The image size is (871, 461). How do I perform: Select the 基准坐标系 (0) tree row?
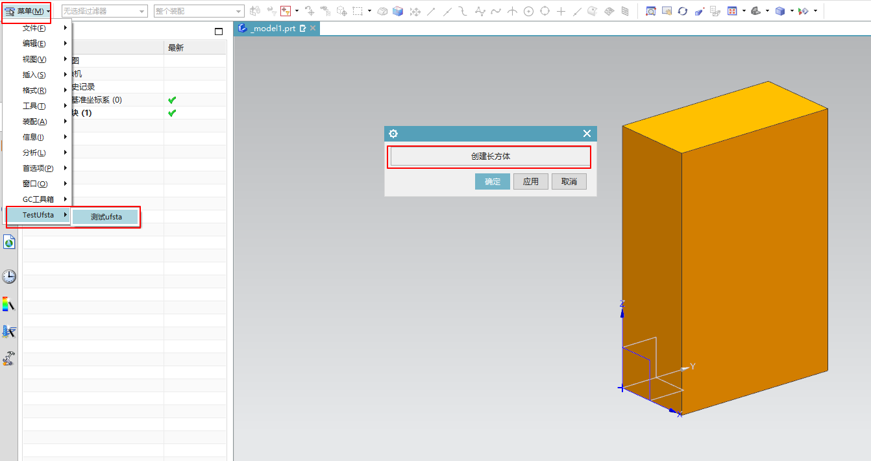(x=125, y=100)
